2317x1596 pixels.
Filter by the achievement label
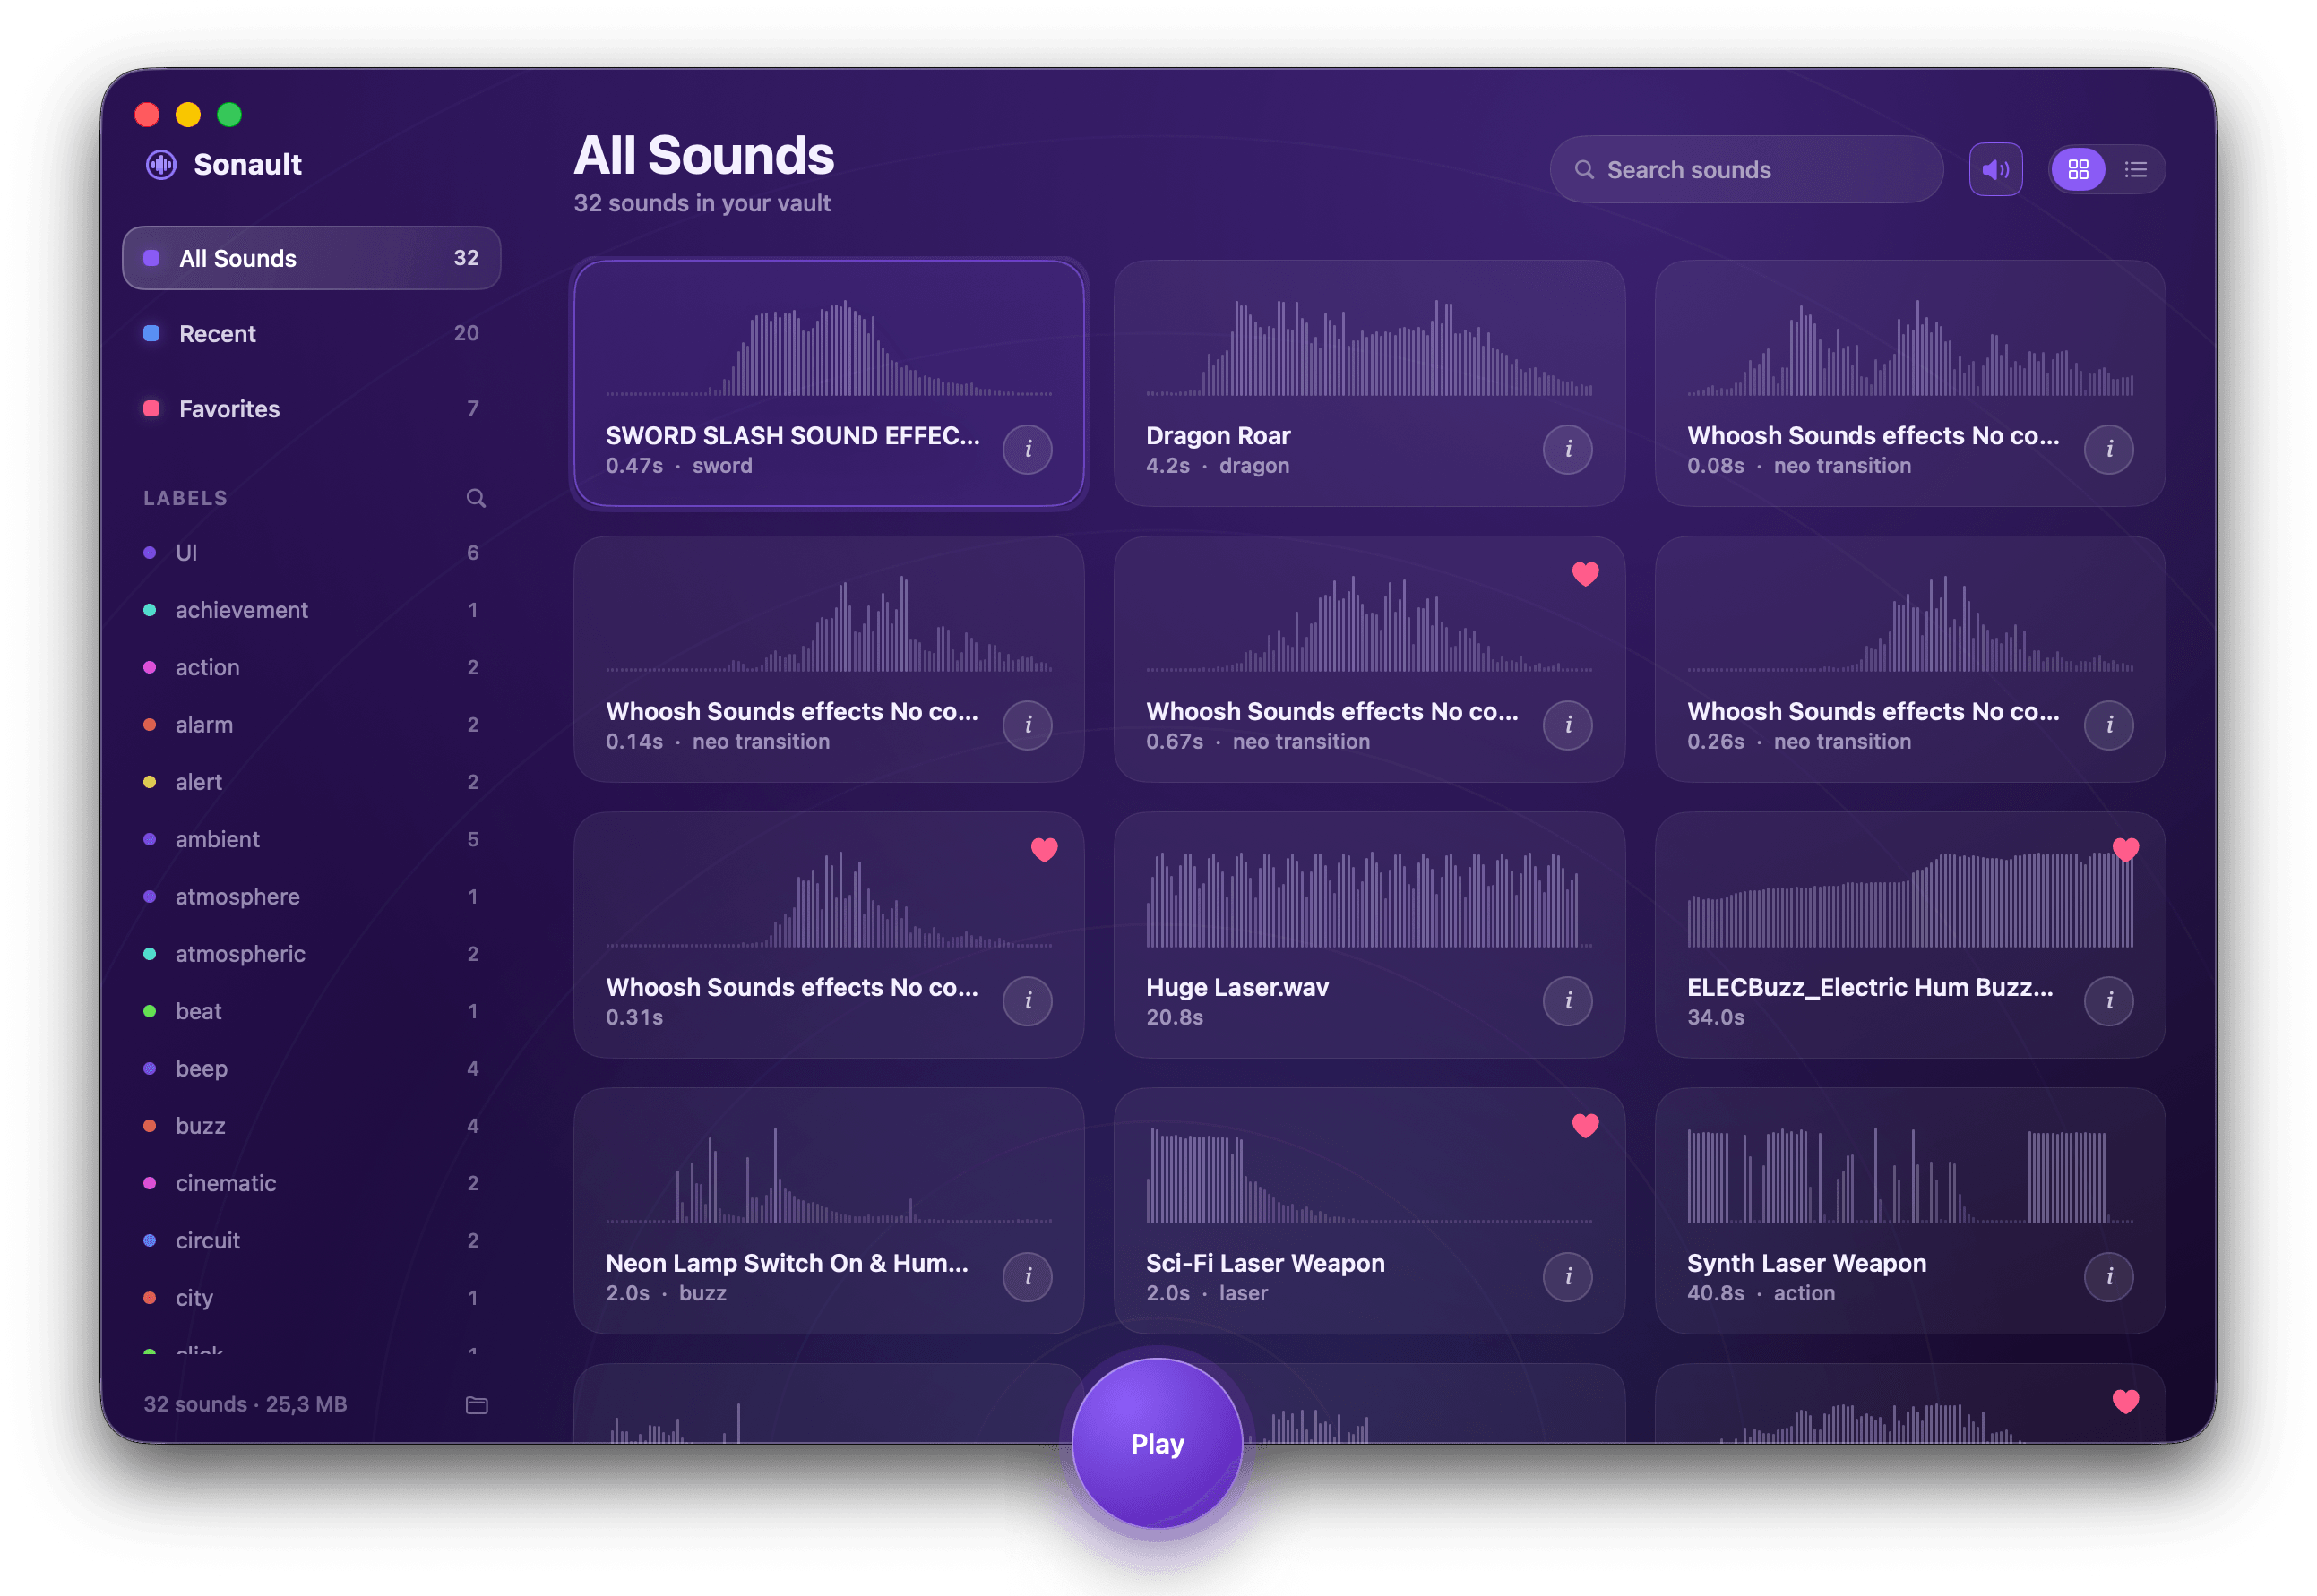tap(311, 610)
